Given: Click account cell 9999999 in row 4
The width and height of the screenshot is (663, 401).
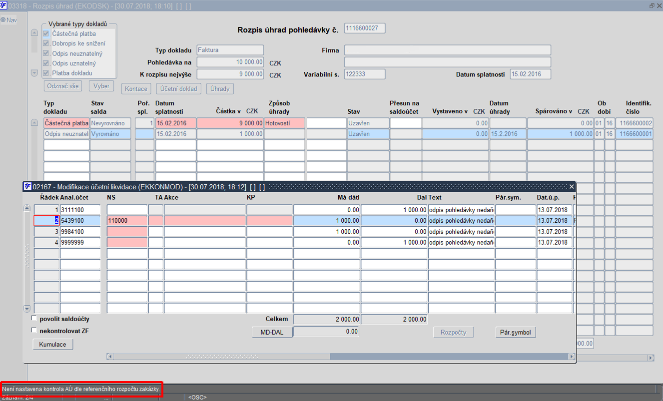Looking at the screenshot, I should tap(80, 242).
